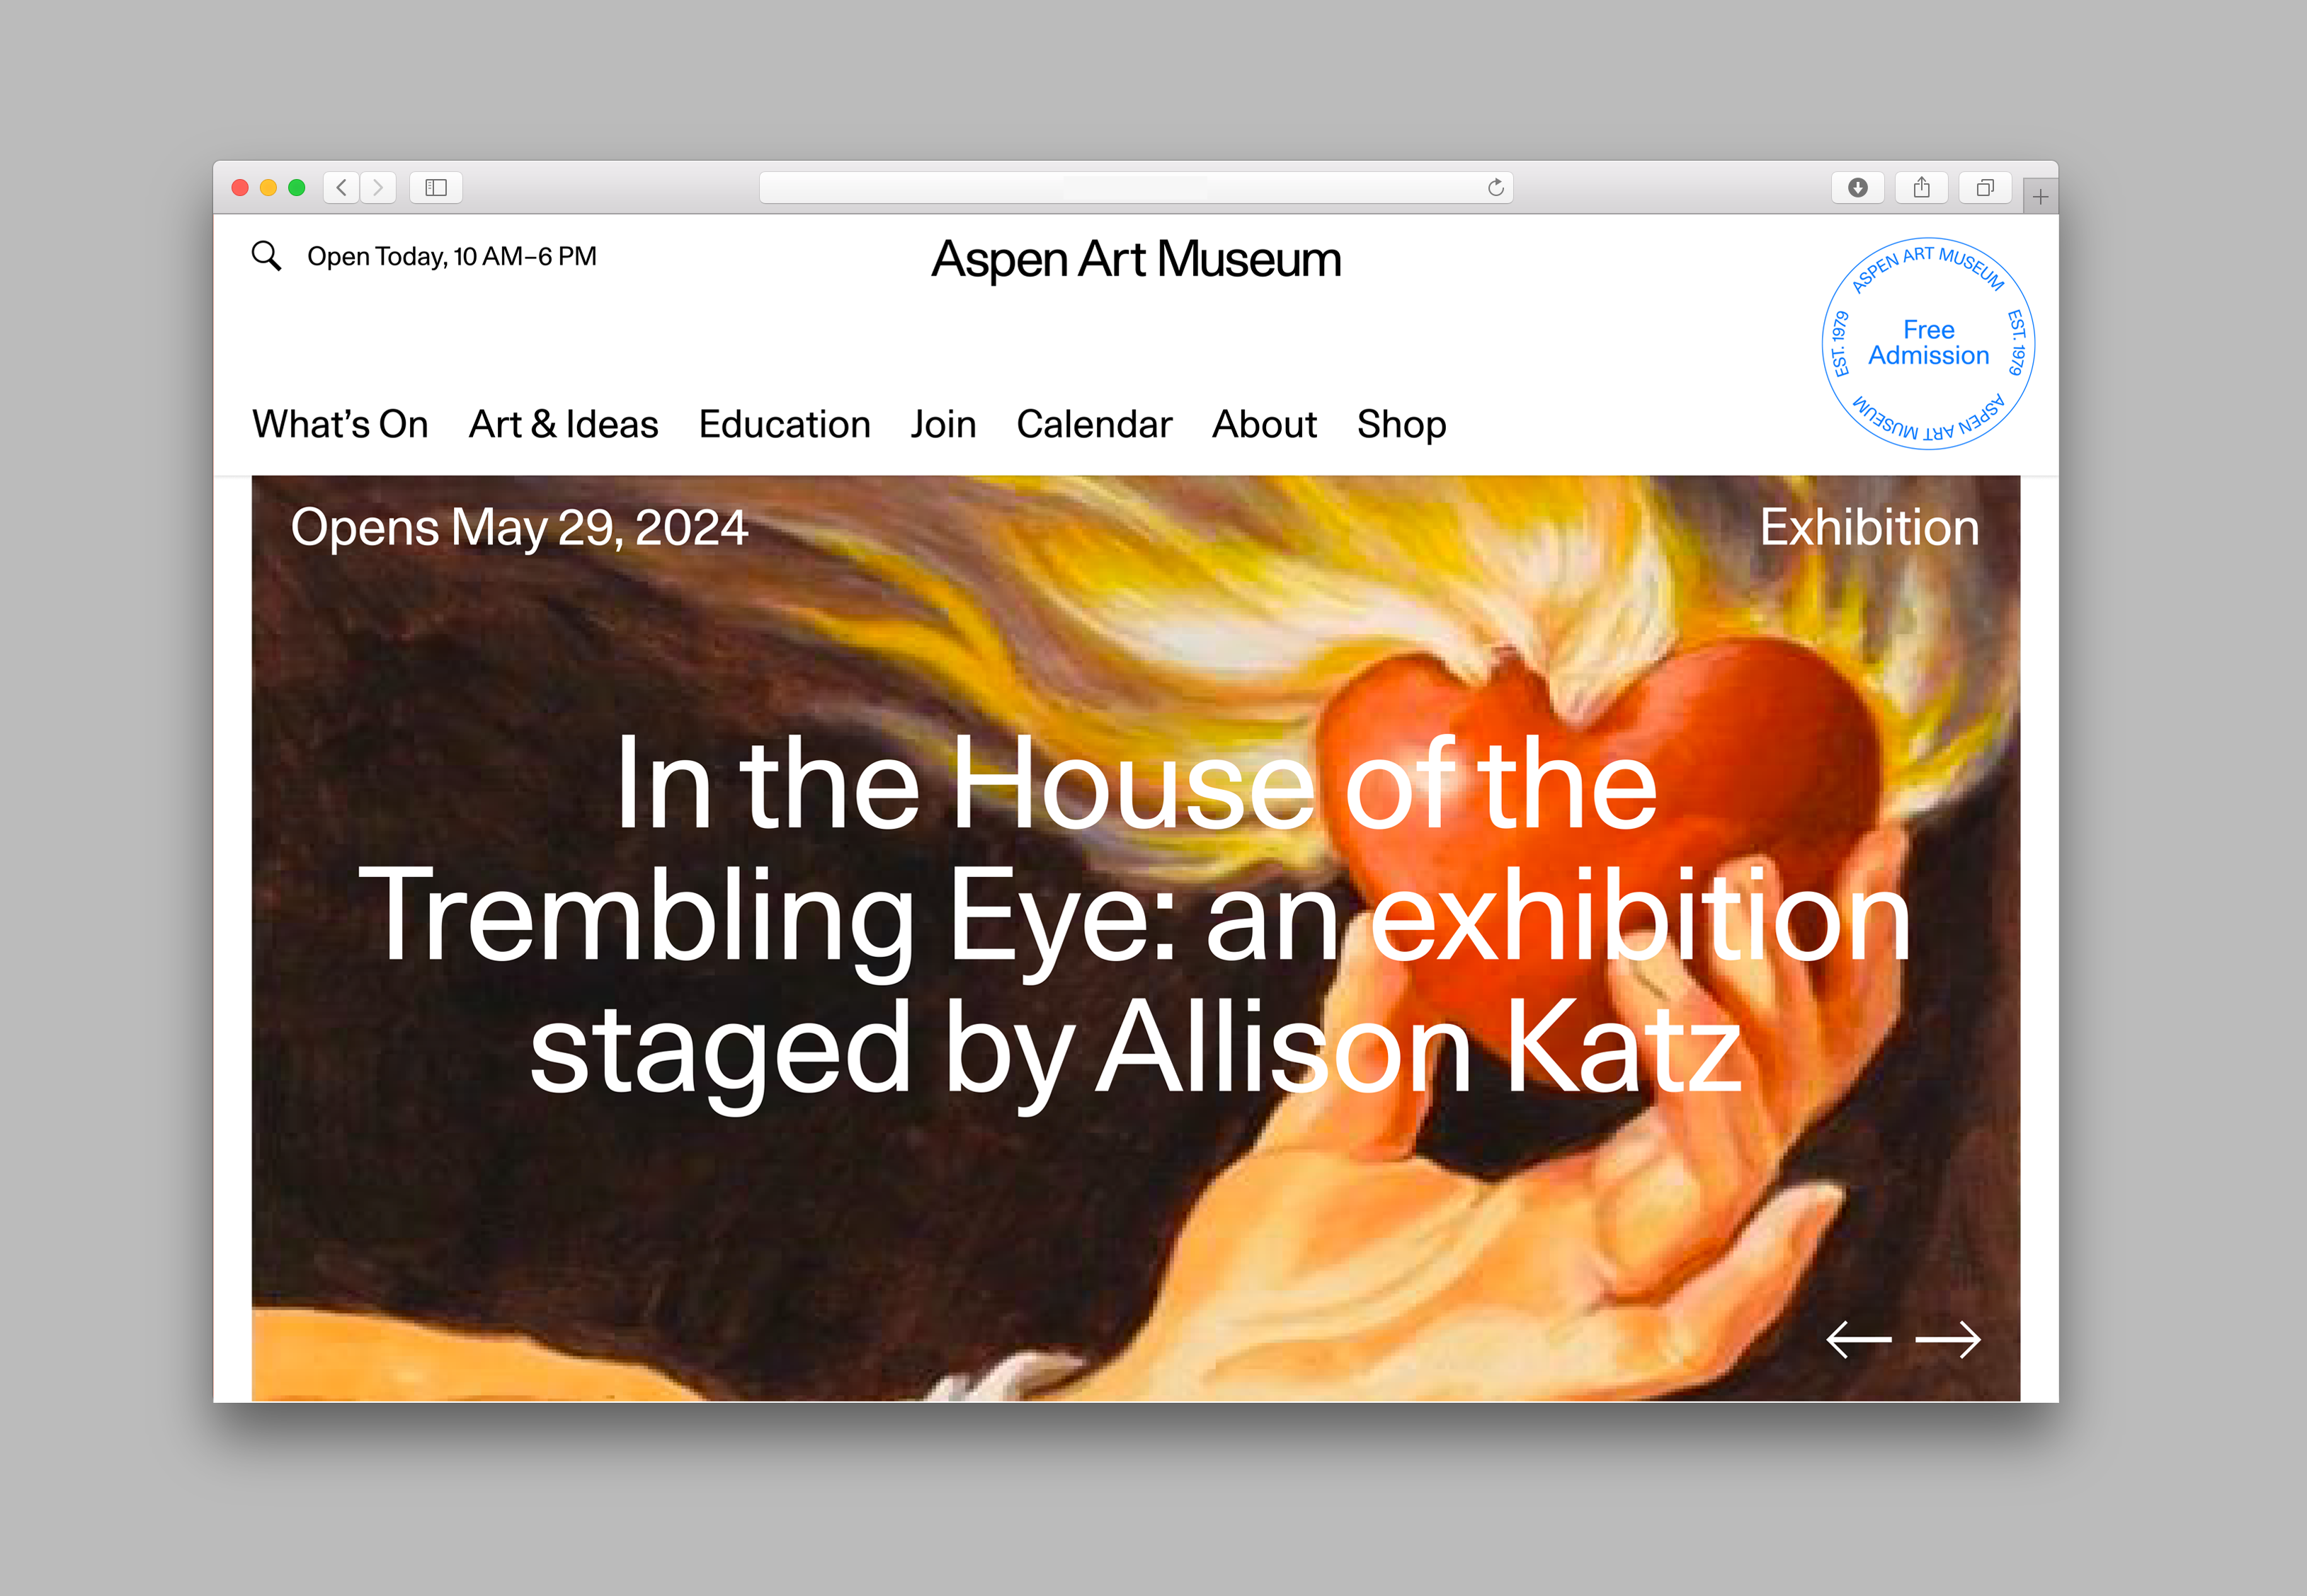Reload page using refresh icon
The image size is (2307, 1596).
pyautogui.click(x=1496, y=187)
